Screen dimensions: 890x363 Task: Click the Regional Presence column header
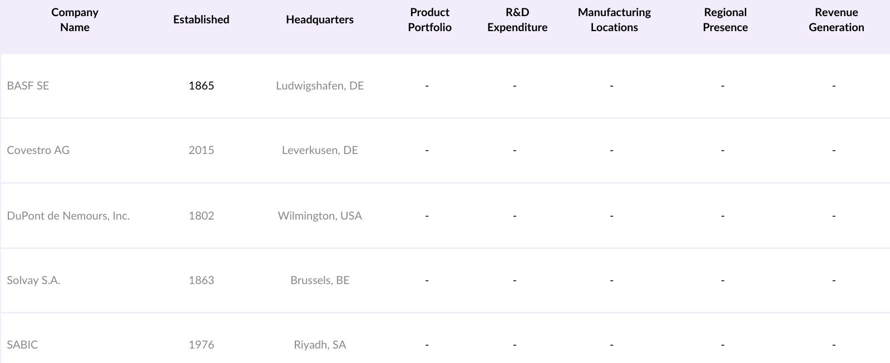(725, 20)
